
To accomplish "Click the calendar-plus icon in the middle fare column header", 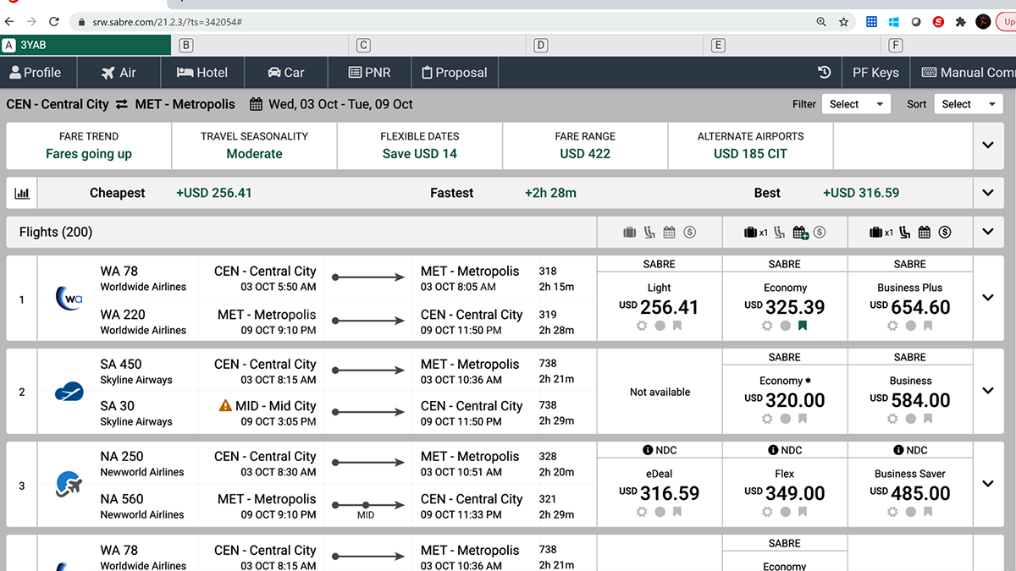I will pos(800,233).
